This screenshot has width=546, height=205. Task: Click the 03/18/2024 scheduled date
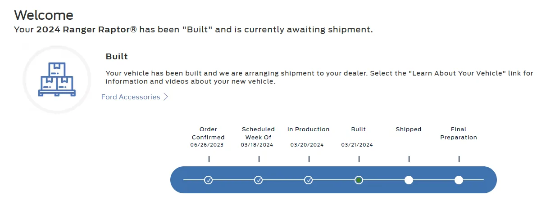257,145
